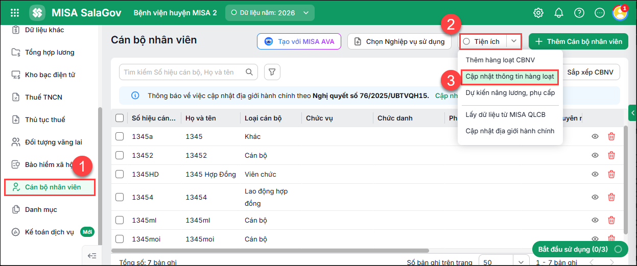Click the horizontal table scrollbar
Screen dimensions: 637x266
[x=271, y=251]
